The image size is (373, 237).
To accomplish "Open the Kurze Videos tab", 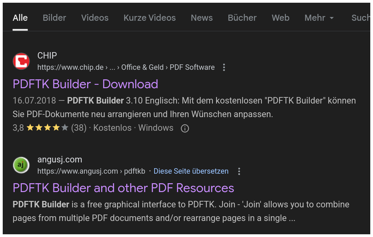I will point(150,18).
